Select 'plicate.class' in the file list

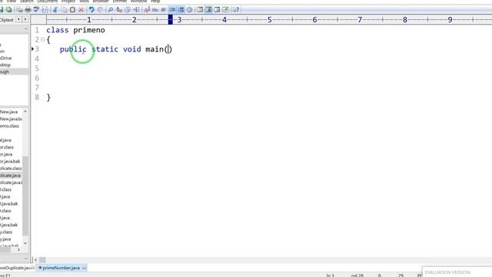[x=11, y=169]
